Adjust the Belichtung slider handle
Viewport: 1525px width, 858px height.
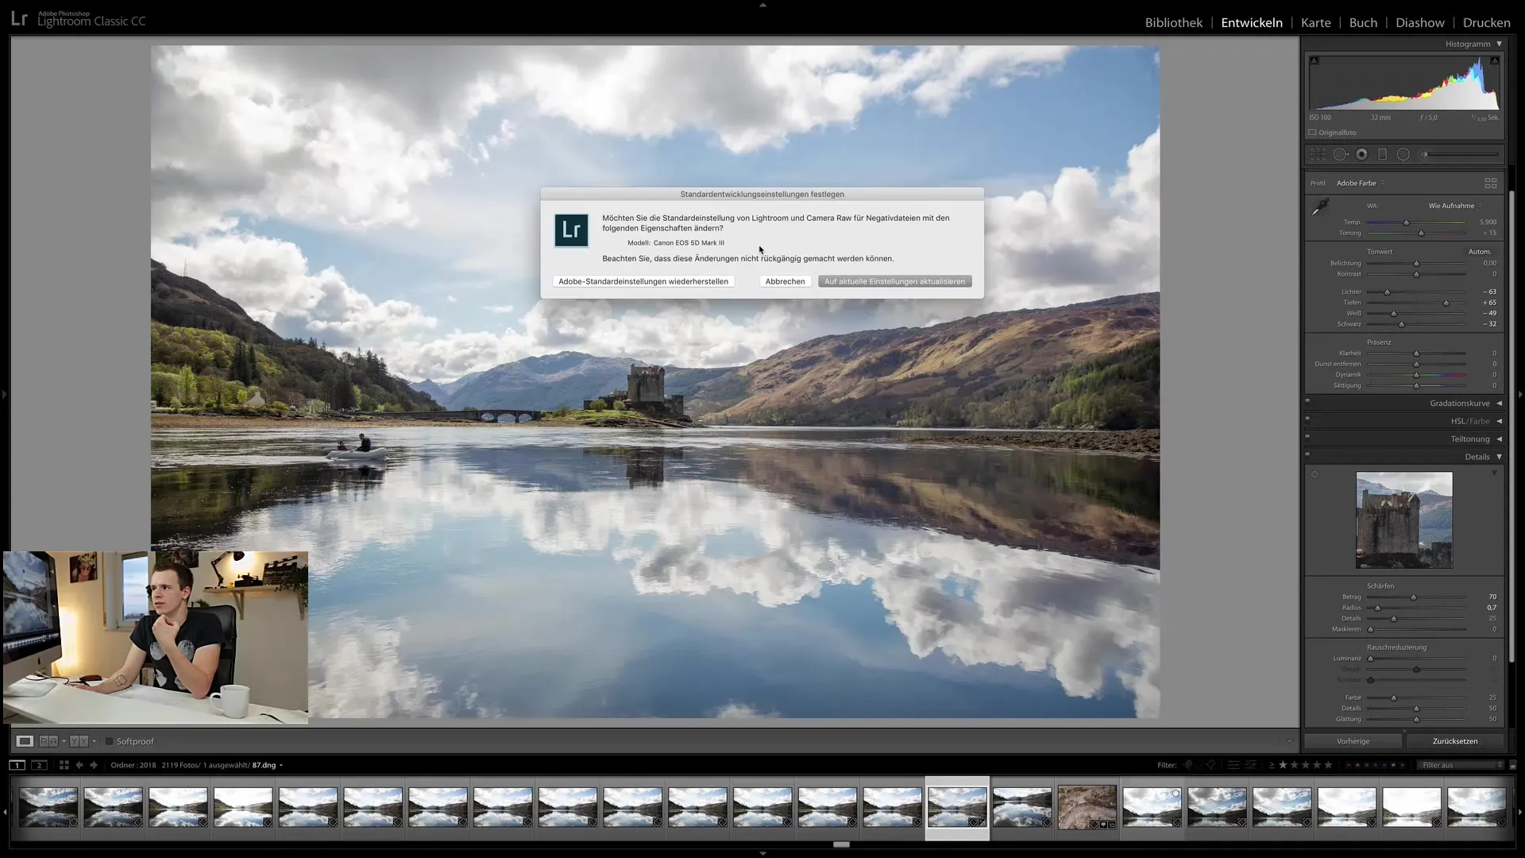coord(1416,264)
